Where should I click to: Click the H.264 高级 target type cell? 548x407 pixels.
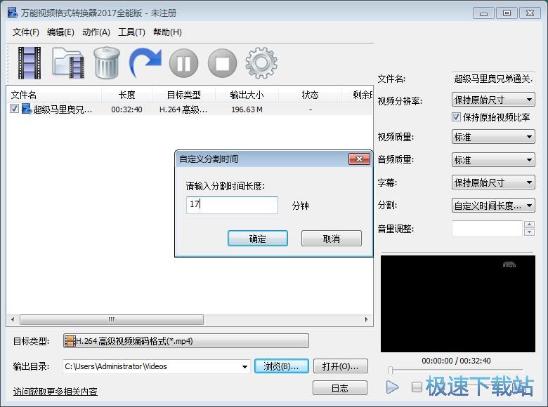pyautogui.click(x=183, y=109)
